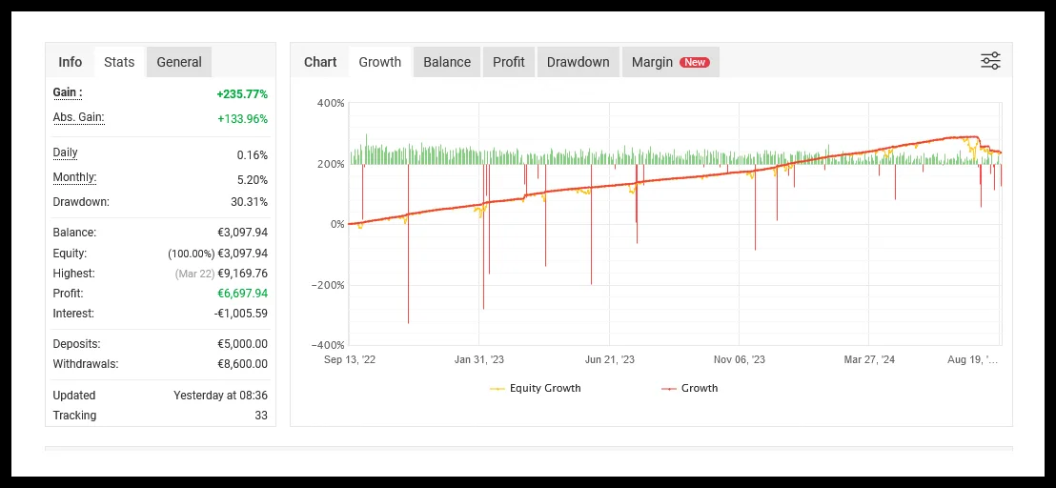The image size is (1056, 488).
Task: Click the Deposits €5,000.00 value
Action: [x=242, y=344]
